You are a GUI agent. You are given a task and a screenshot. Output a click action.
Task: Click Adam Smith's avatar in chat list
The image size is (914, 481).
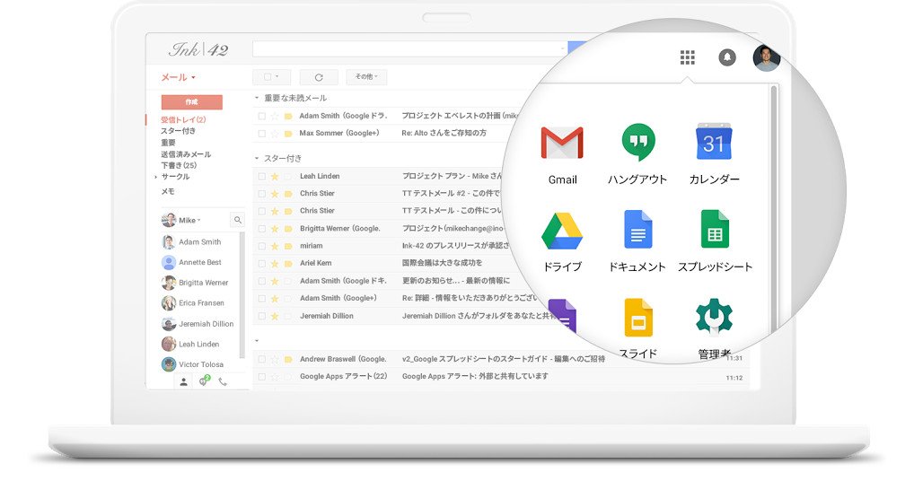pyautogui.click(x=169, y=241)
